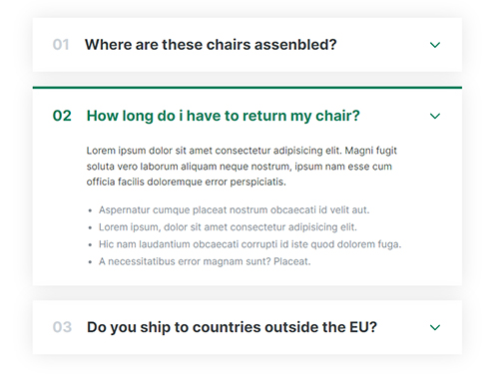Select the 'Hic nam laudantium obcaecati' bullet item
499x374 pixels.
tap(249, 244)
